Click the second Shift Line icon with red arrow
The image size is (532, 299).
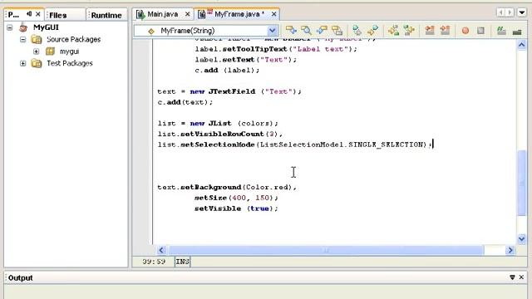[x=446, y=31]
